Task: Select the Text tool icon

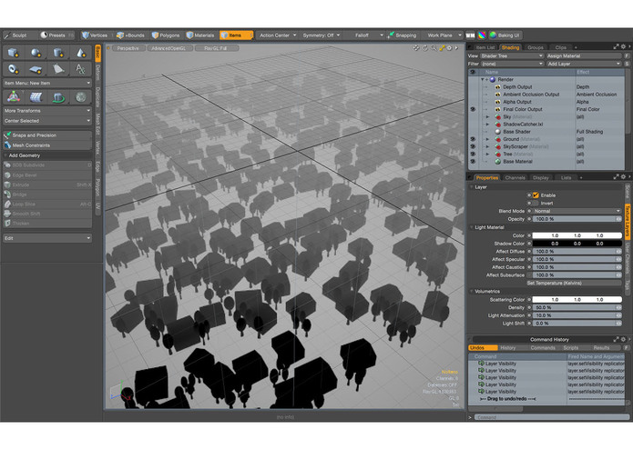Action: point(80,69)
